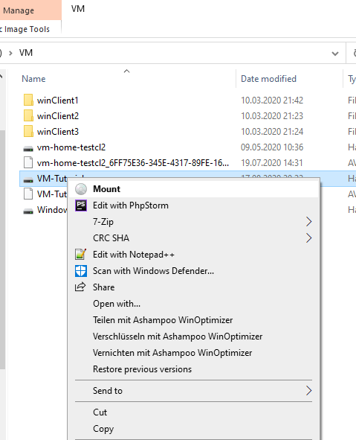Expand the CRC SHA submenu arrow
Viewport: 356px width, 440px height.
[308, 238]
